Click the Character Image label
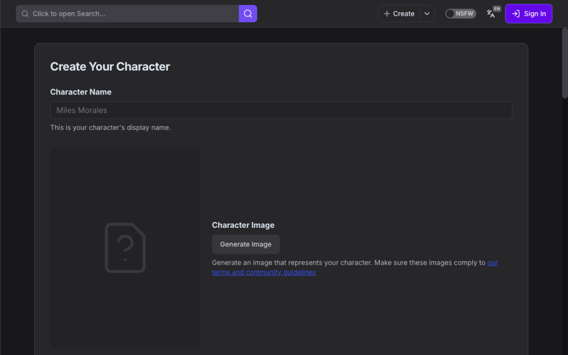This screenshot has height=355, width=568. click(243, 225)
